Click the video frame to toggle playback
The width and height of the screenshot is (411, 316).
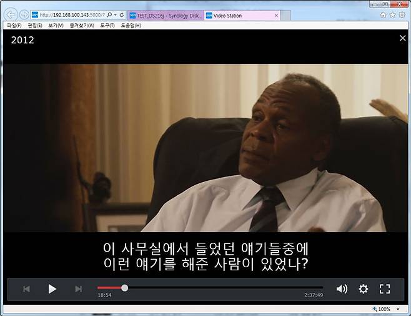tap(205, 148)
